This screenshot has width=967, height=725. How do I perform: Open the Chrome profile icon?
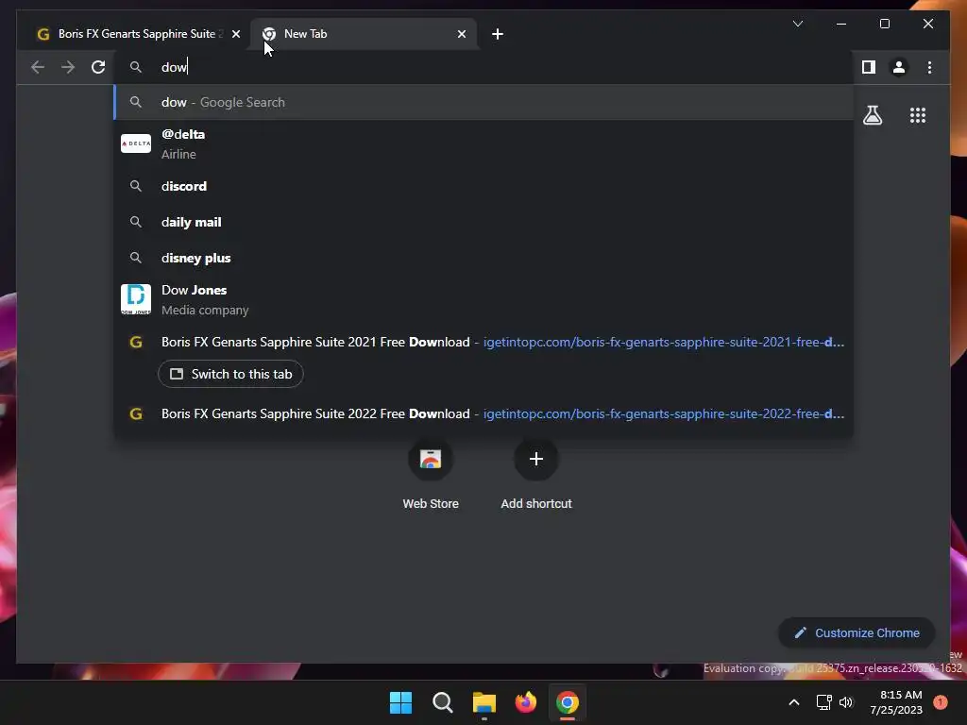pyautogui.click(x=899, y=67)
